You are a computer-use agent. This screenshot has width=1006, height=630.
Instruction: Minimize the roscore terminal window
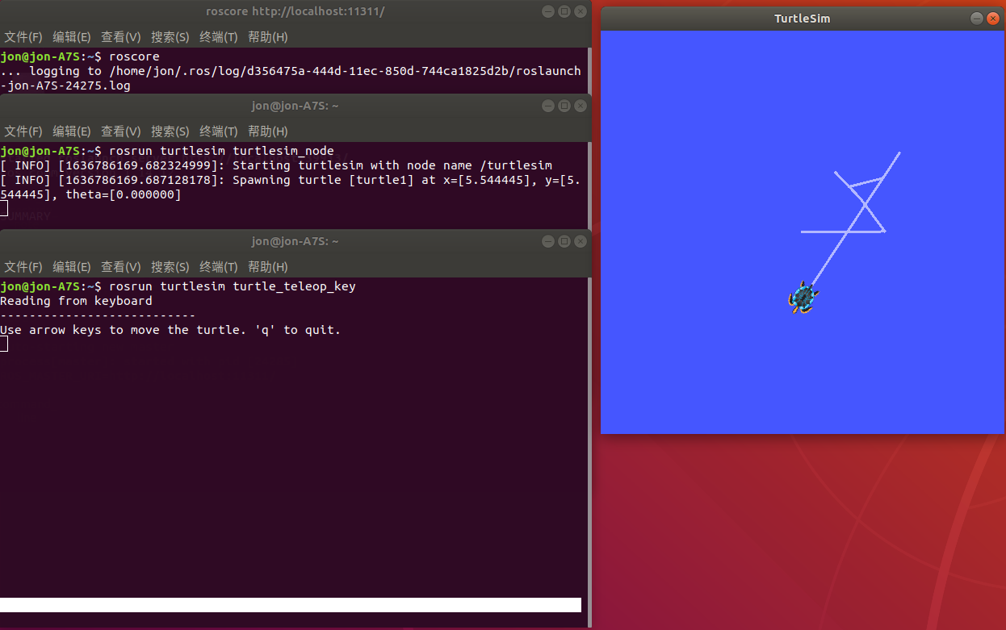(548, 11)
